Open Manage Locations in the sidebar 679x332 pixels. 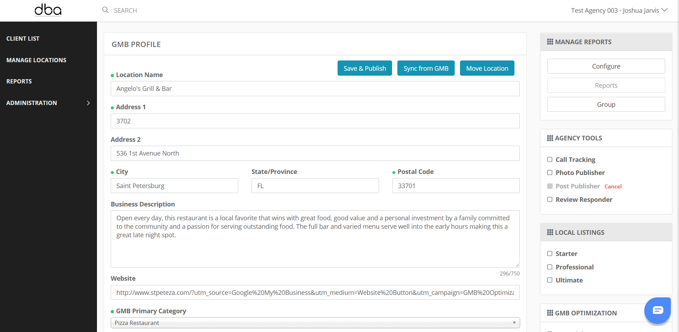(36, 60)
